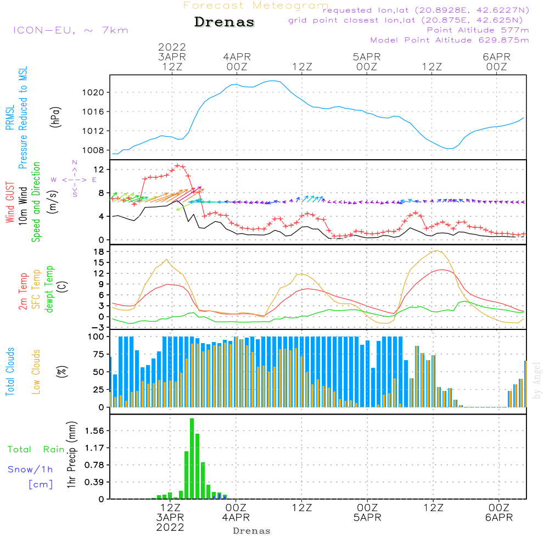The width and height of the screenshot is (549, 549).
Task: Click '5APR 00Z' on the top time axis
Action: pos(367,61)
